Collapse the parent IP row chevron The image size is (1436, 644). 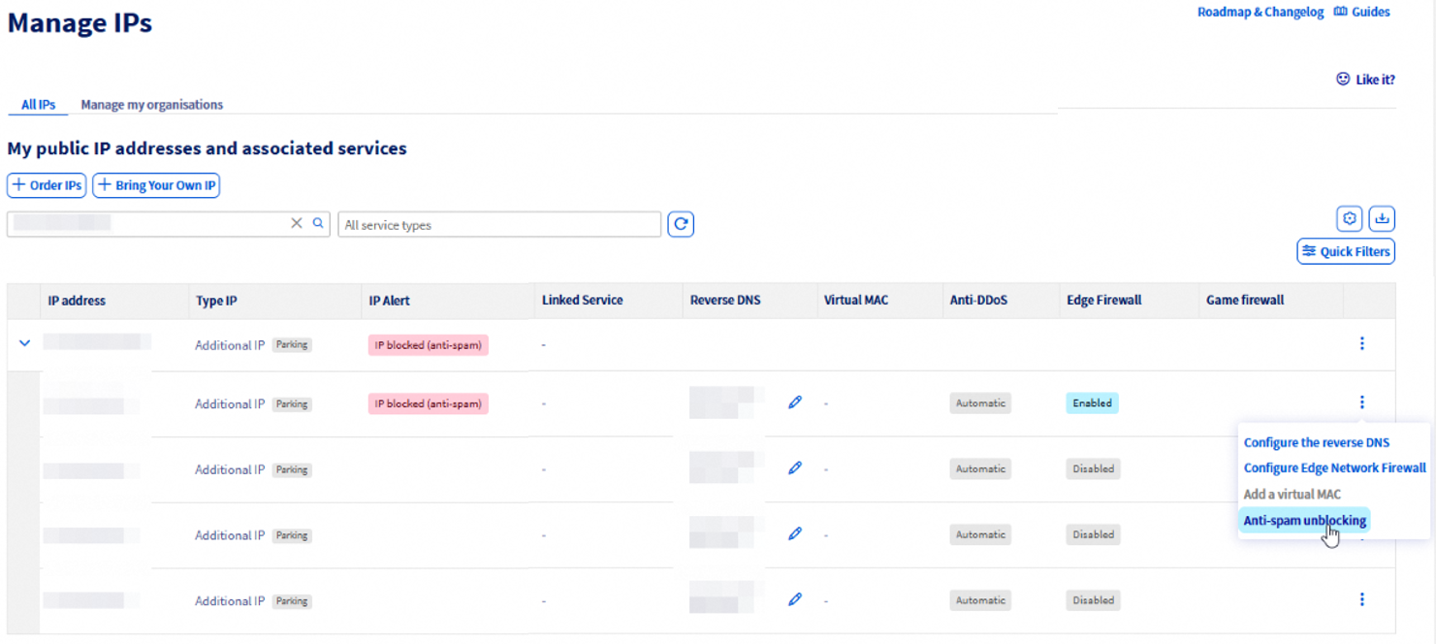(25, 343)
